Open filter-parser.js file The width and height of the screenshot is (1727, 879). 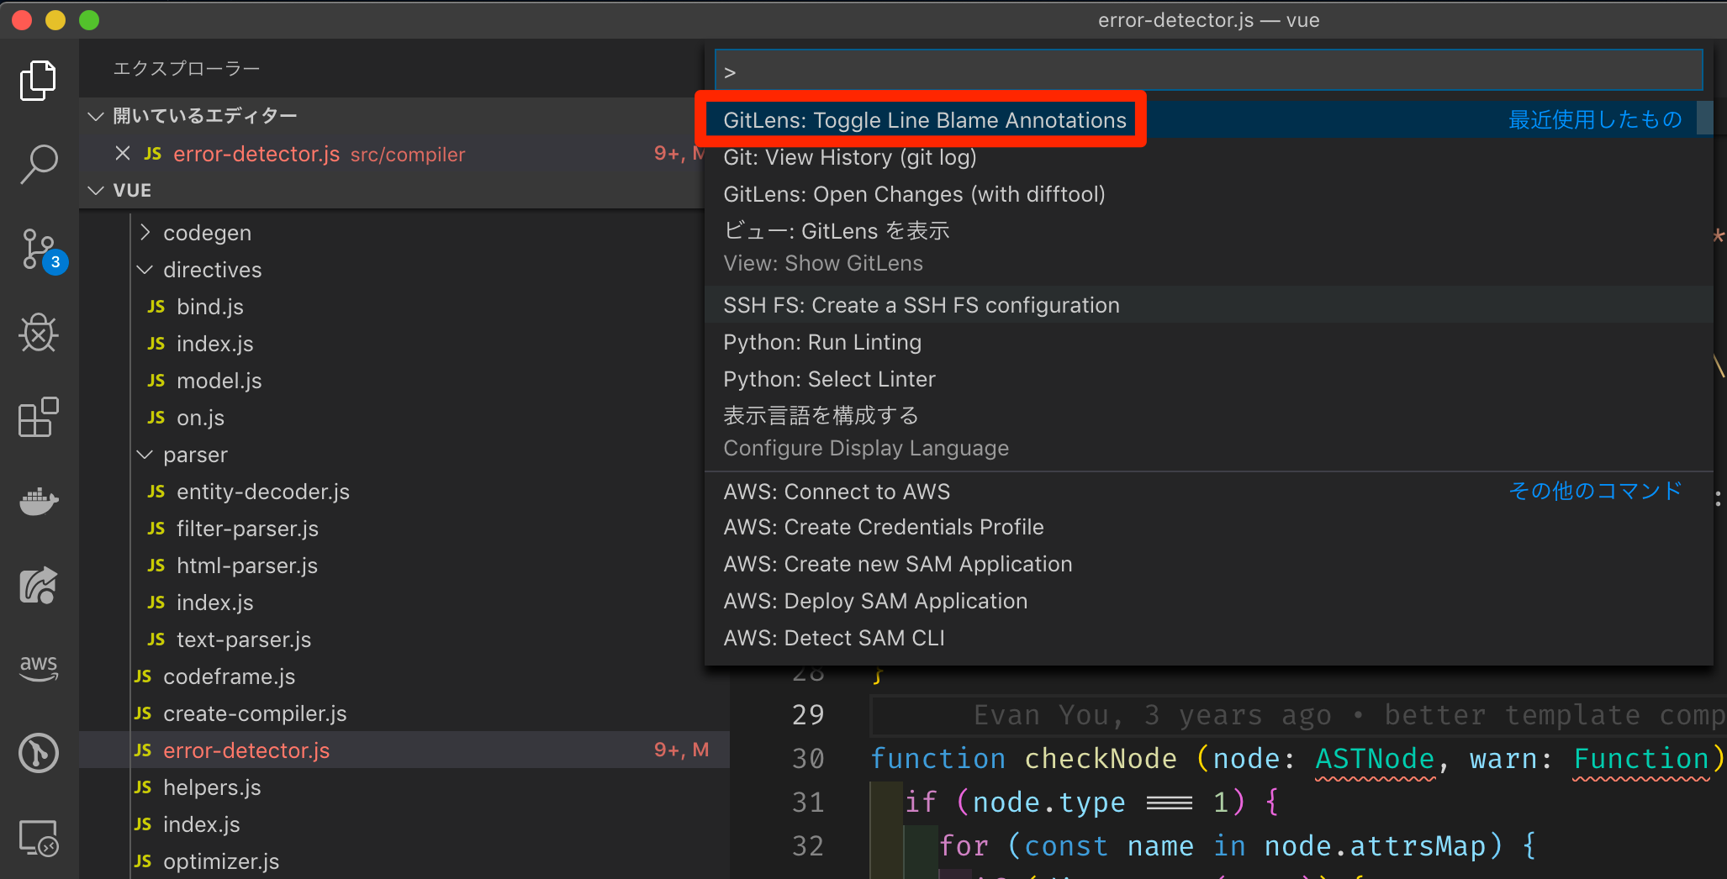[x=247, y=529]
